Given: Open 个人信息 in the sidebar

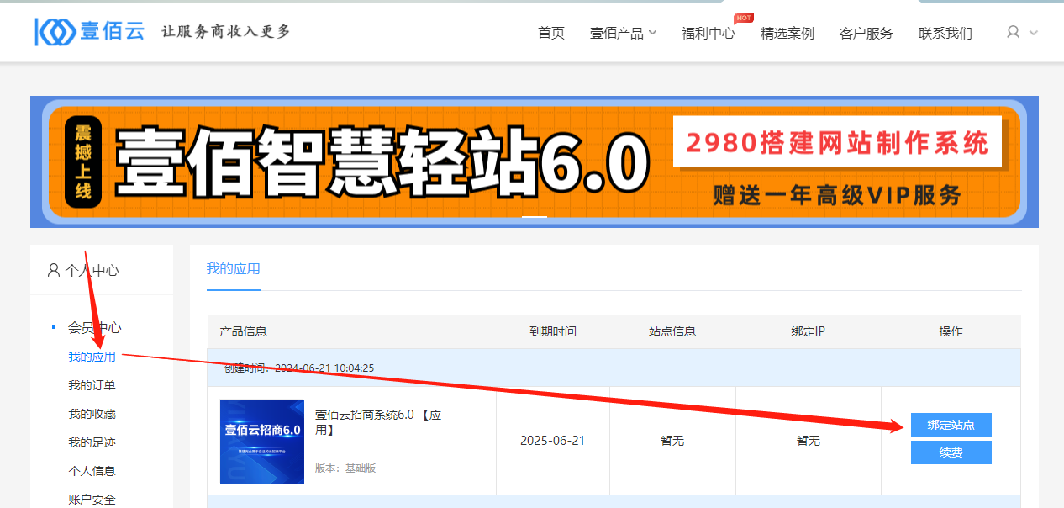Looking at the screenshot, I should tap(92, 471).
